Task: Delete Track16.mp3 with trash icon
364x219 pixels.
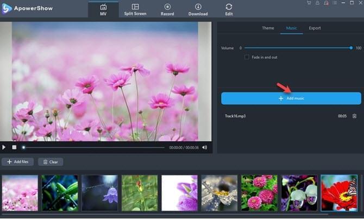Action: point(354,116)
